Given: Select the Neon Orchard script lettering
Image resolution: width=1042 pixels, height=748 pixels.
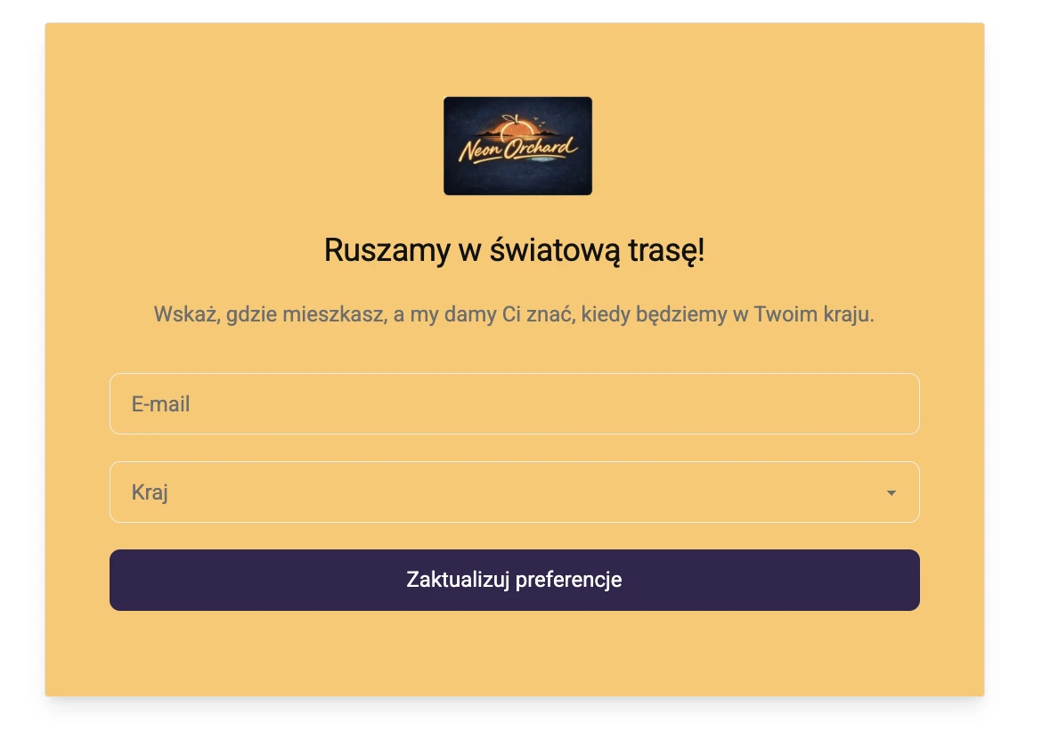Looking at the screenshot, I should point(517,149).
